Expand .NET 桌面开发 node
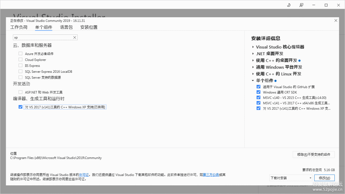Screen dimensions: 345x194 [253, 54]
